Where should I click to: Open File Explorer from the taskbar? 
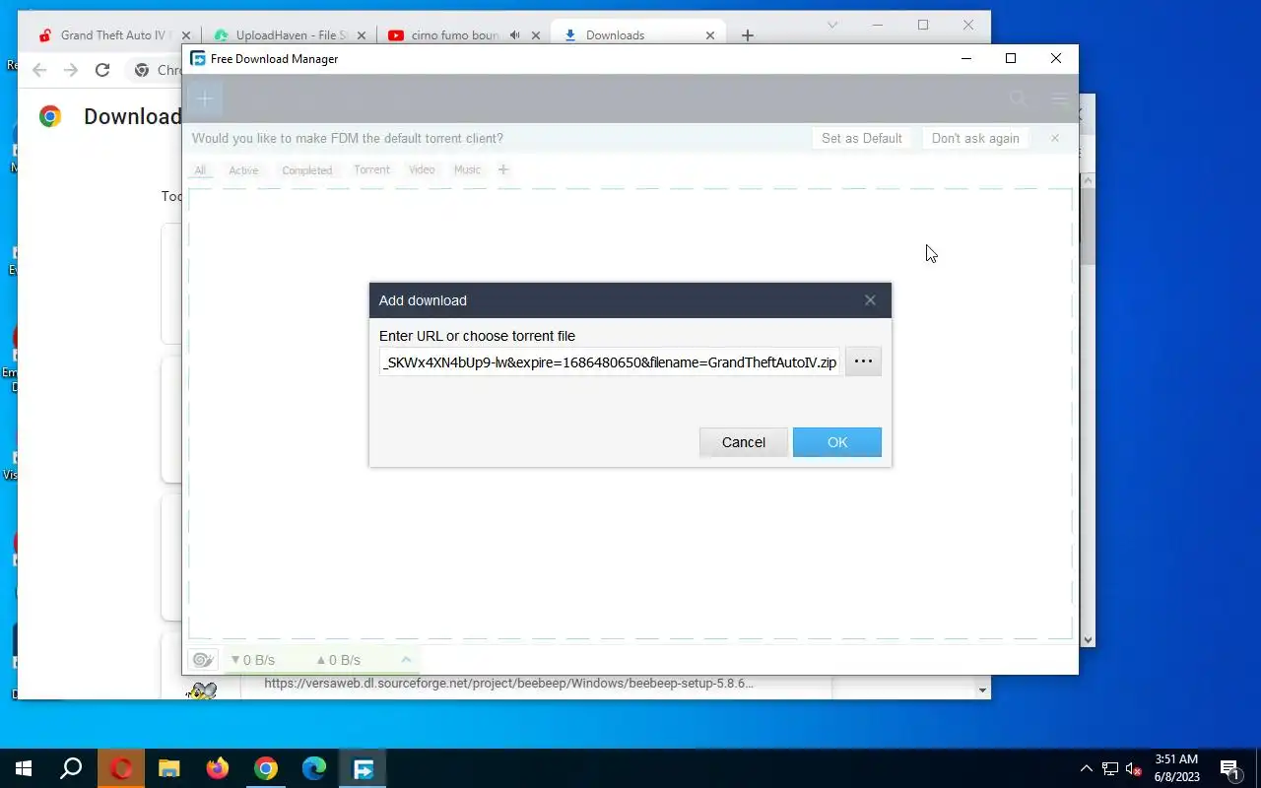coord(169,768)
